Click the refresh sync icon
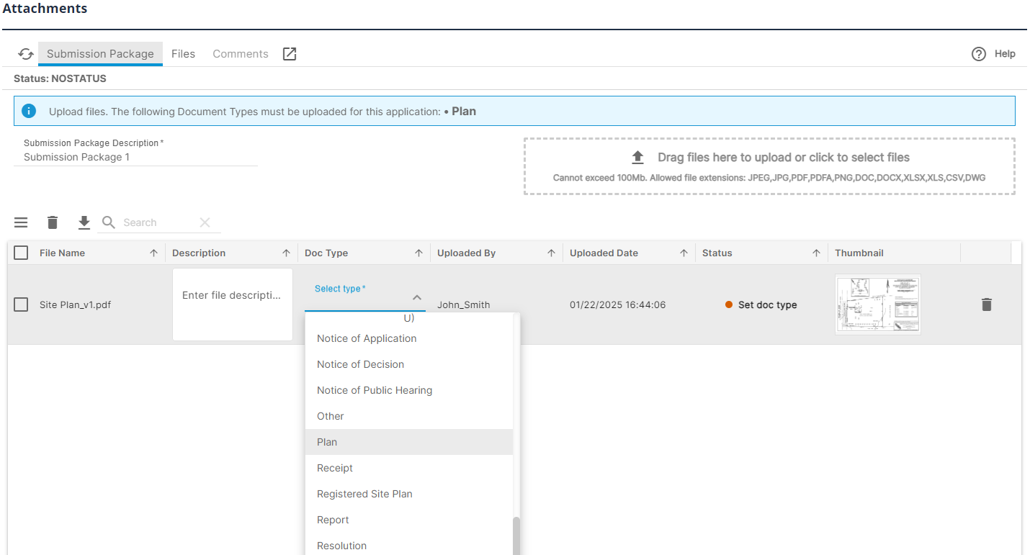 26,54
